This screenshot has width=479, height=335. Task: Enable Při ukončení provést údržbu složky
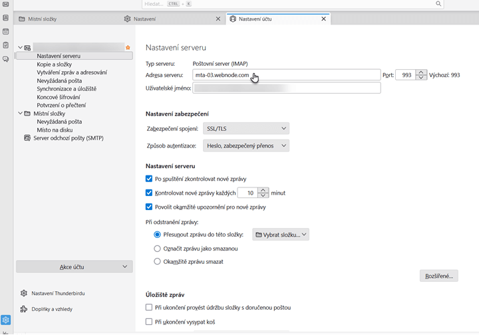149,307
